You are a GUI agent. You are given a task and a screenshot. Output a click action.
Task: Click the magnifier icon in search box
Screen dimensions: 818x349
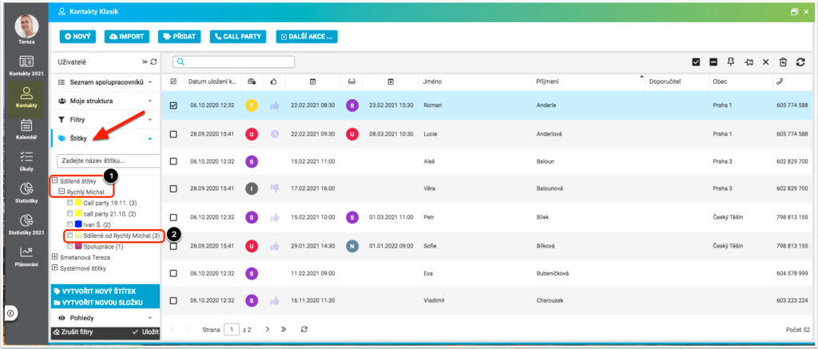[x=181, y=62]
